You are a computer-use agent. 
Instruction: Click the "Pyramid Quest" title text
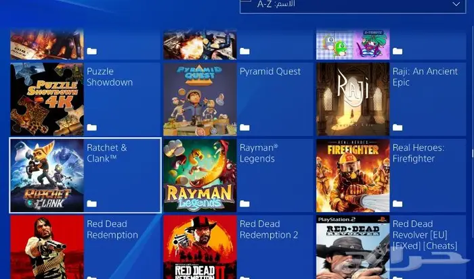point(270,72)
